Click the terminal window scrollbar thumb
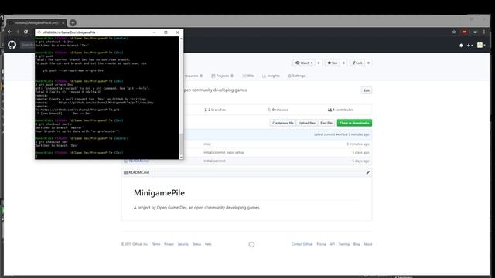495x278 pixels. [x=181, y=144]
